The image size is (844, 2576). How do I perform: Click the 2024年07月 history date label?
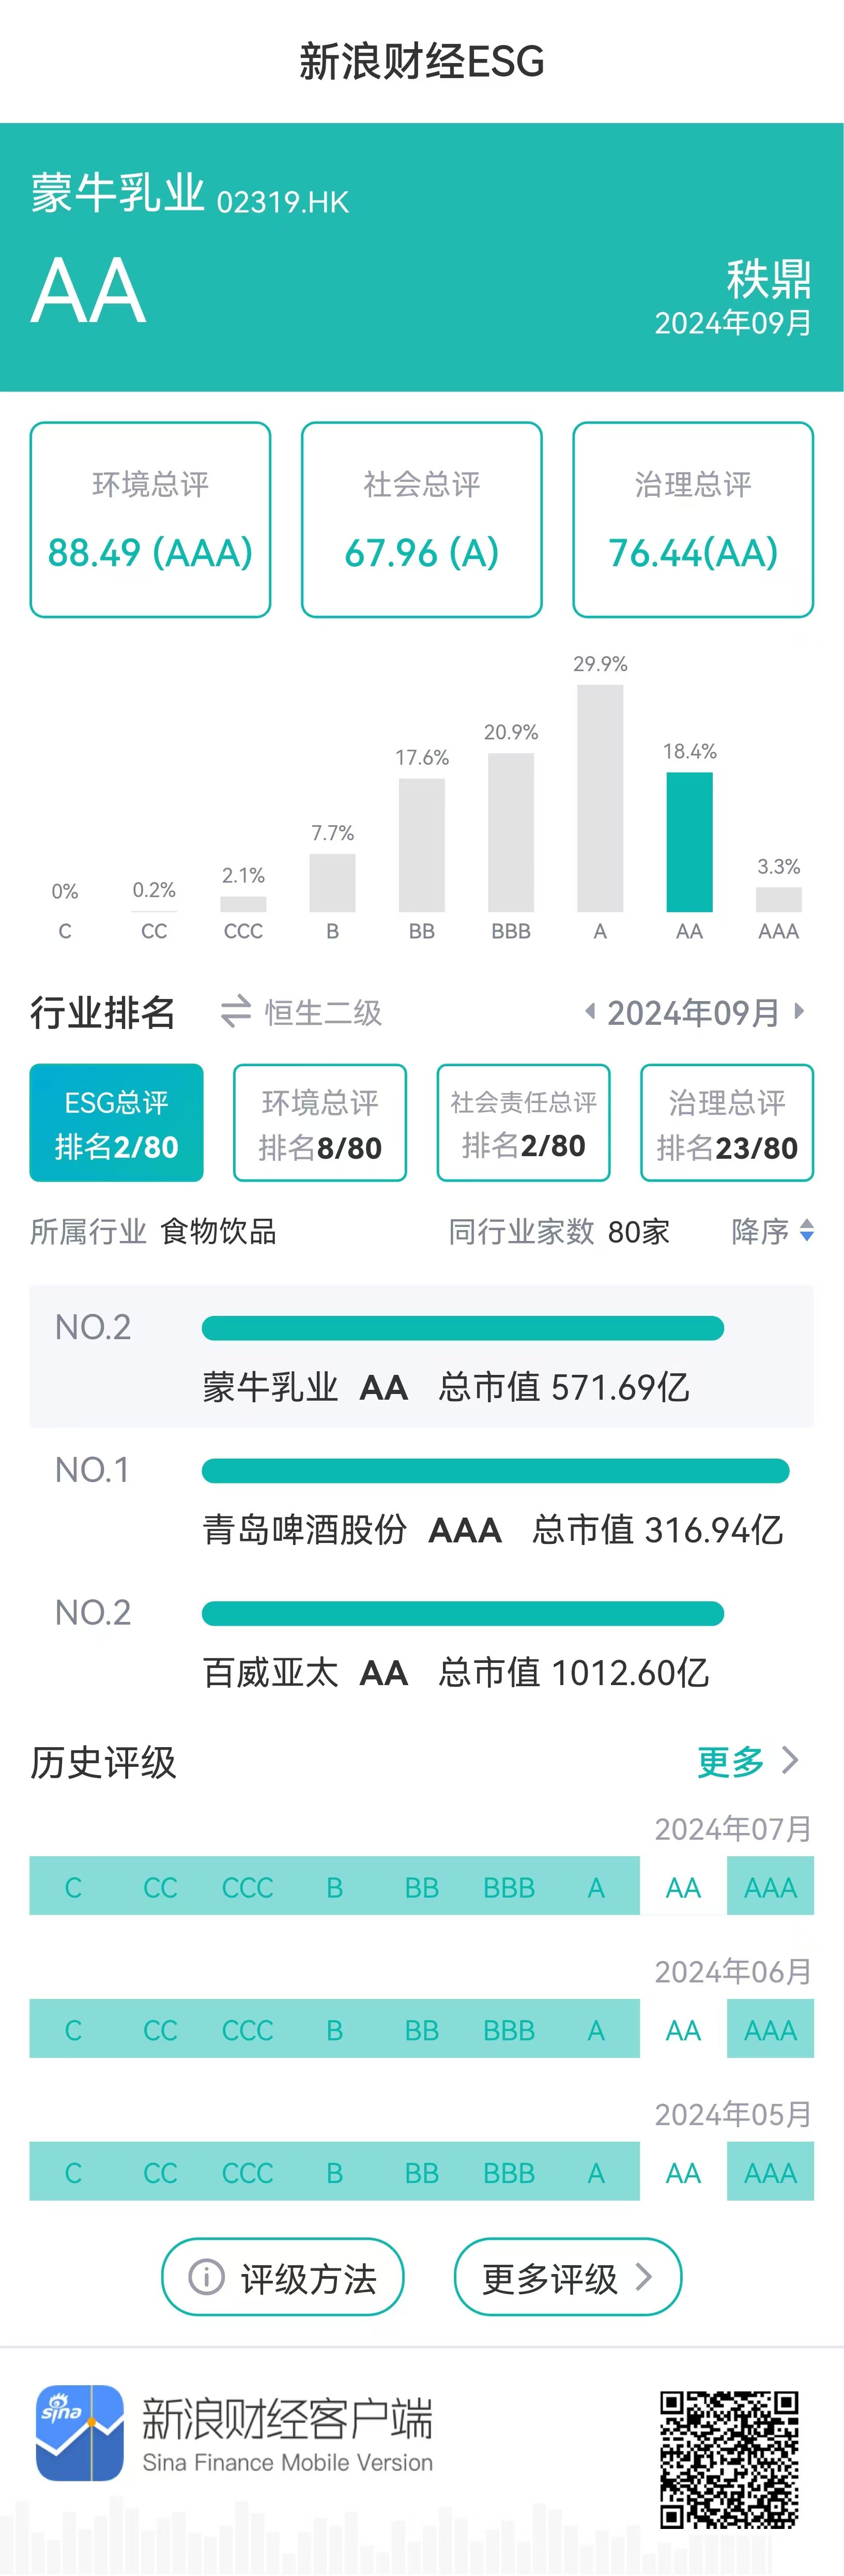(x=733, y=1829)
